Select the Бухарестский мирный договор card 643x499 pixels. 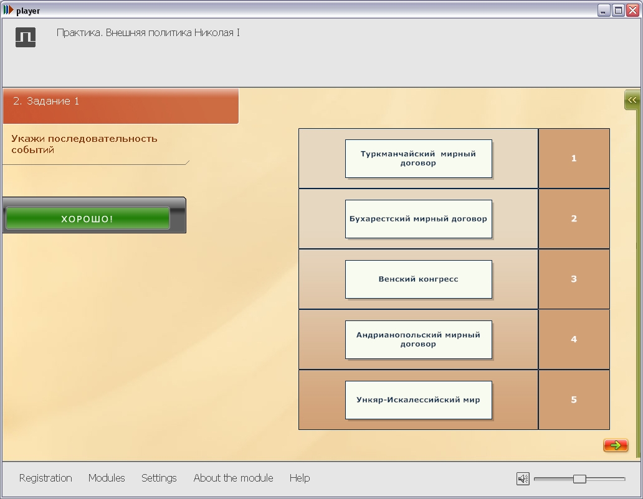pos(419,219)
